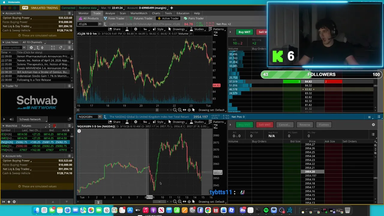Click Buy MKT in /CLJ26 ladder
Screen dimensions: 384x216
244,32
